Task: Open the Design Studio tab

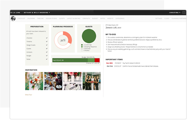Action: coord(51,19)
